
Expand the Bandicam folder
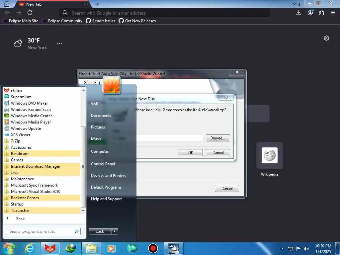click(42, 153)
